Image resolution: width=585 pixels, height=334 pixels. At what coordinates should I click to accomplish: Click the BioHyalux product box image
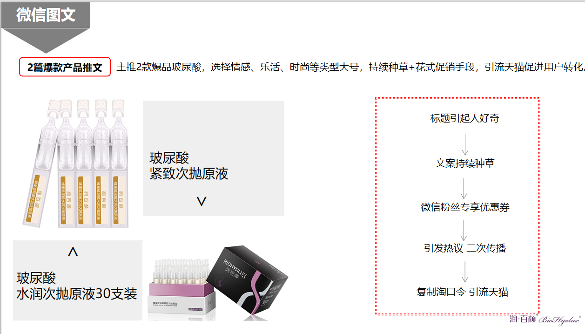(x=218, y=283)
